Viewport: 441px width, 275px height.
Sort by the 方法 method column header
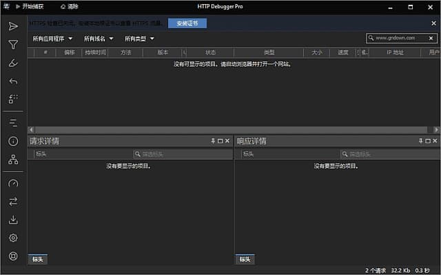tap(126, 52)
